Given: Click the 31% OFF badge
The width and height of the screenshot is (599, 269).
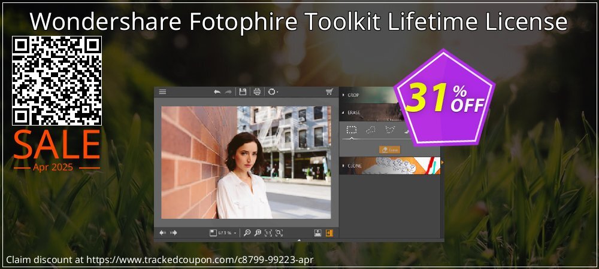Looking at the screenshot, I should pyautogui.click(x=444, y=97).
